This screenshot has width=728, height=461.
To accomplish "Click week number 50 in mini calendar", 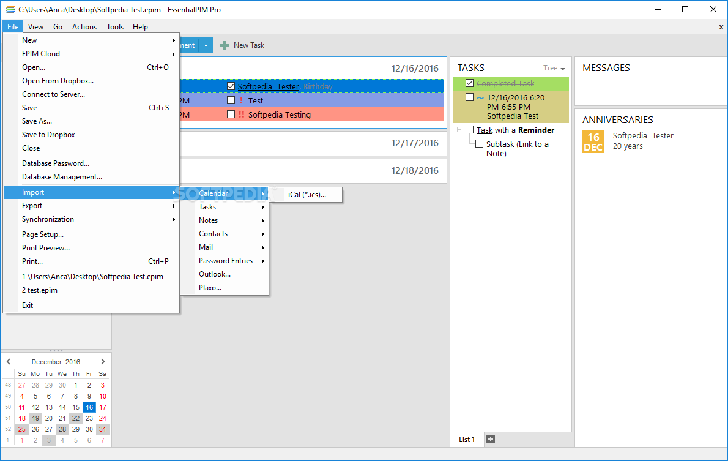I will click(x=8, y=407).
